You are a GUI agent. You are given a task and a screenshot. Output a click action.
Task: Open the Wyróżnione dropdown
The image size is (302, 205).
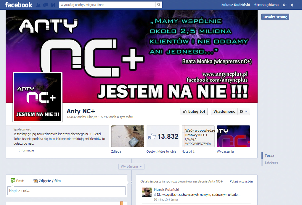click(131, 166)
